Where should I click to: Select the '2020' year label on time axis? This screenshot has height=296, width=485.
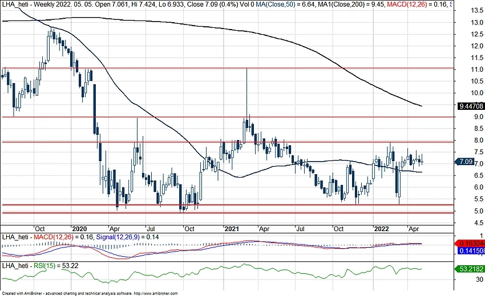click(x=79, y=229)
